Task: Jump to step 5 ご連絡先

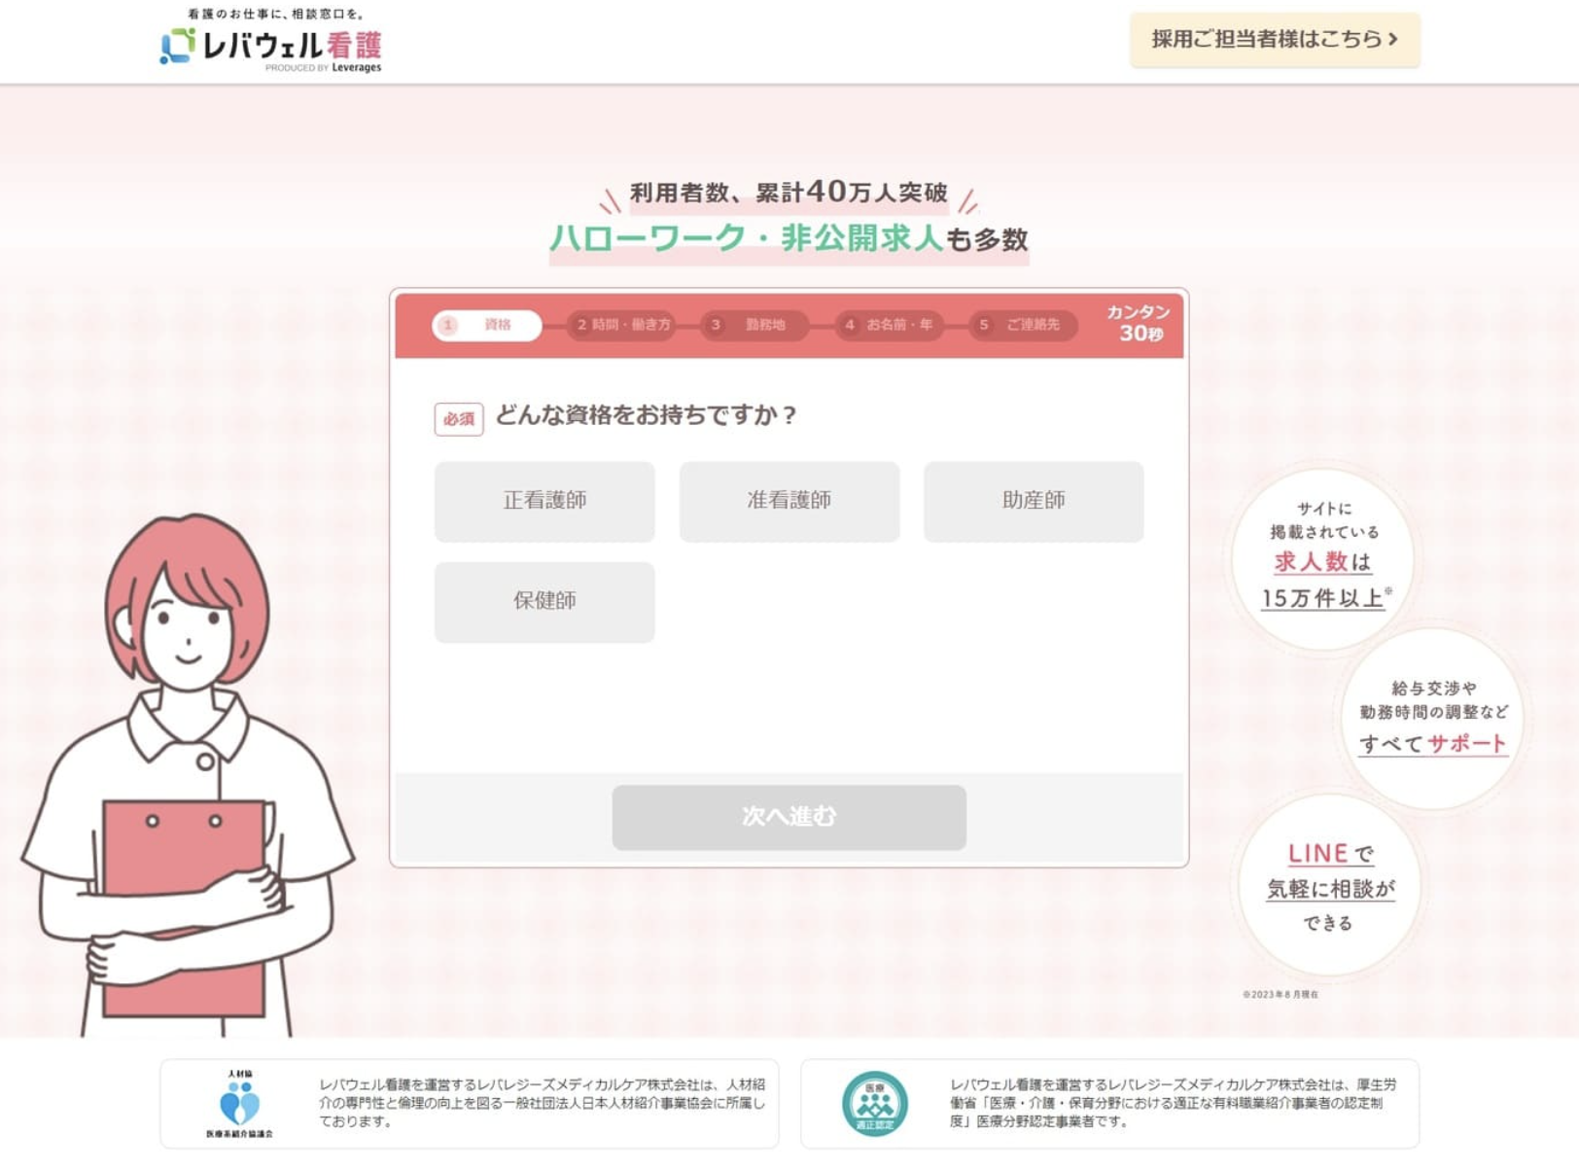Action: (1023, 325)
